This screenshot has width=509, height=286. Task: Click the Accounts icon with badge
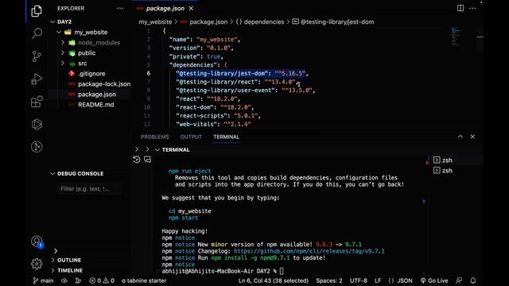pyautogui.click(x=37, y=242)
